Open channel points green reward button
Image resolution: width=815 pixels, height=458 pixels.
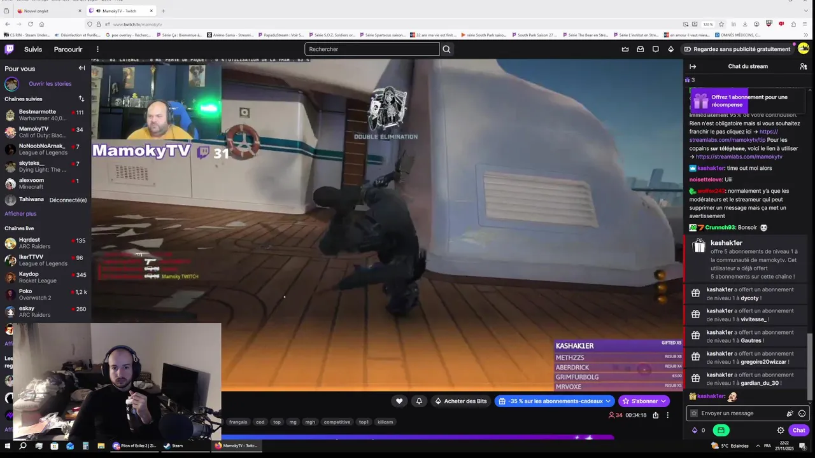point(721,430)
